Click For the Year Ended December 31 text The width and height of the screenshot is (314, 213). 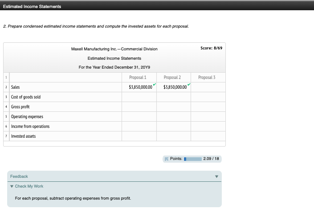tap(114, 67)
